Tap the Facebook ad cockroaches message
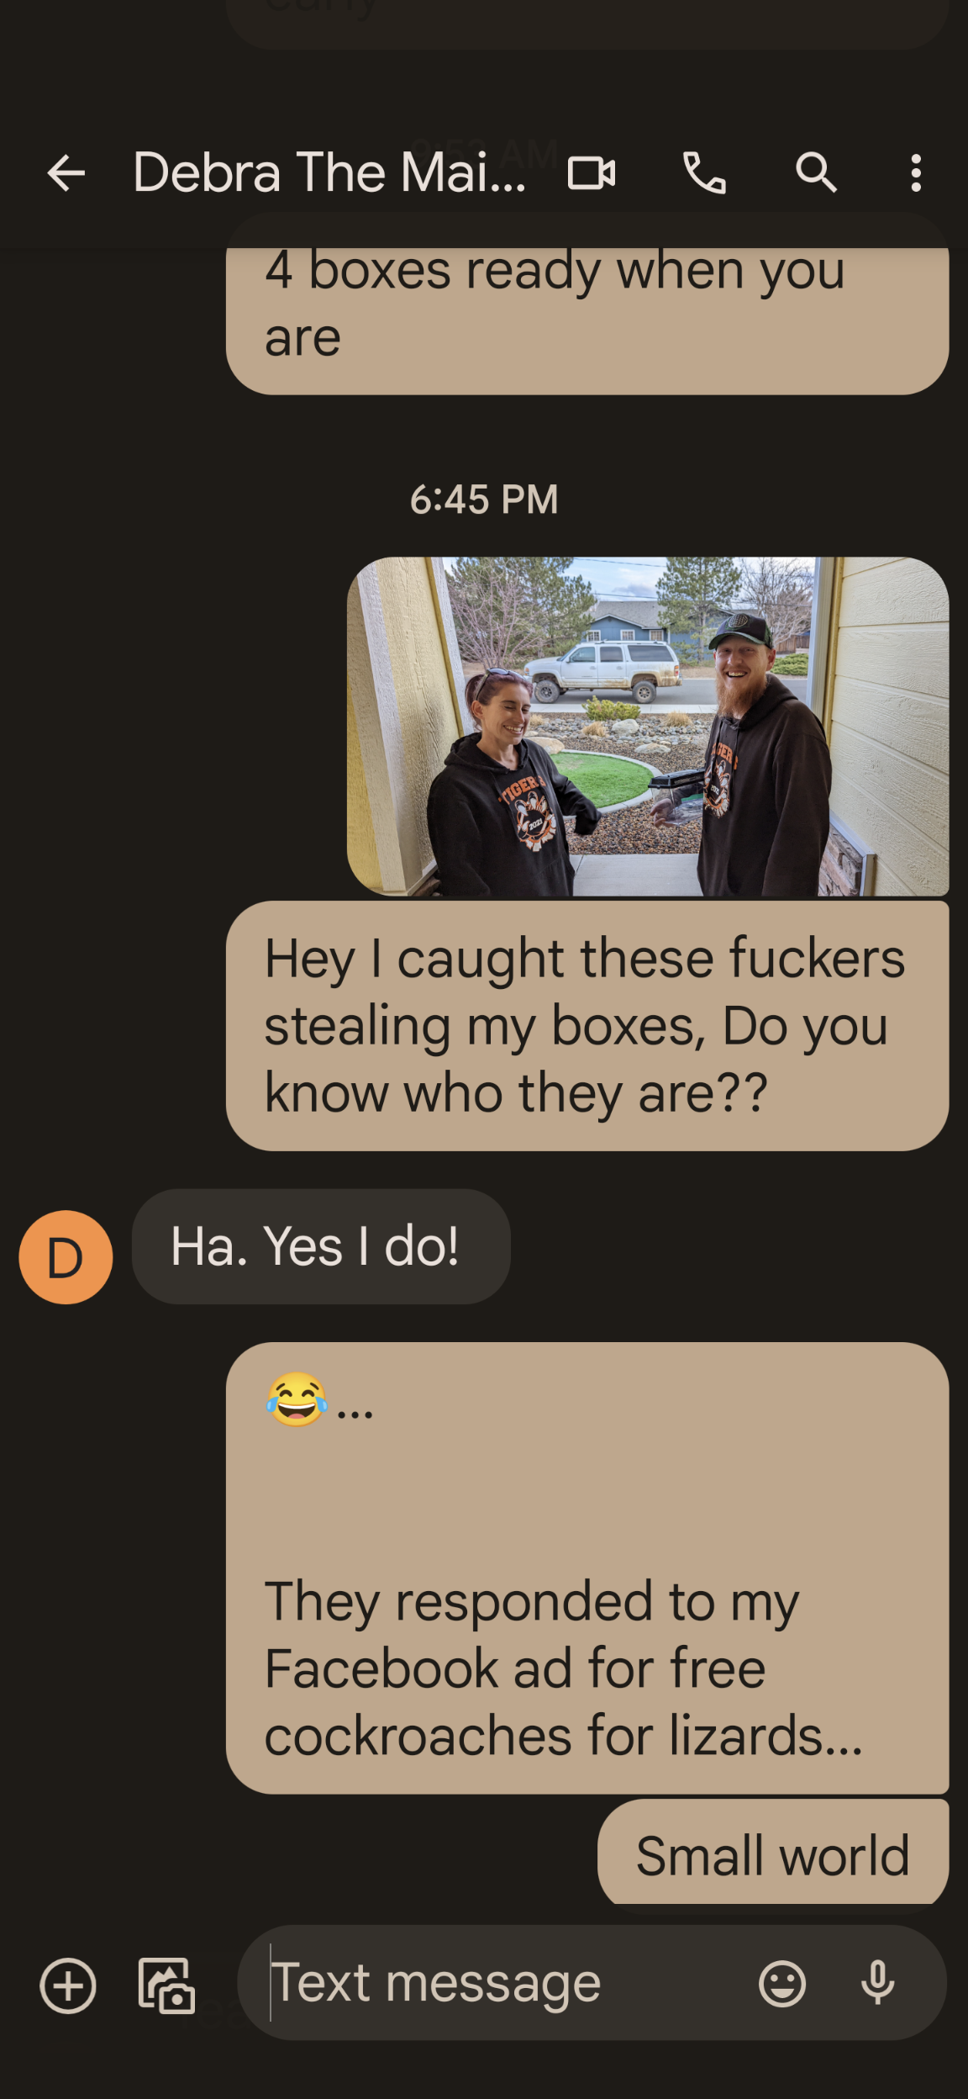This screenshot has width=968, height=2099. (587, 1568)
